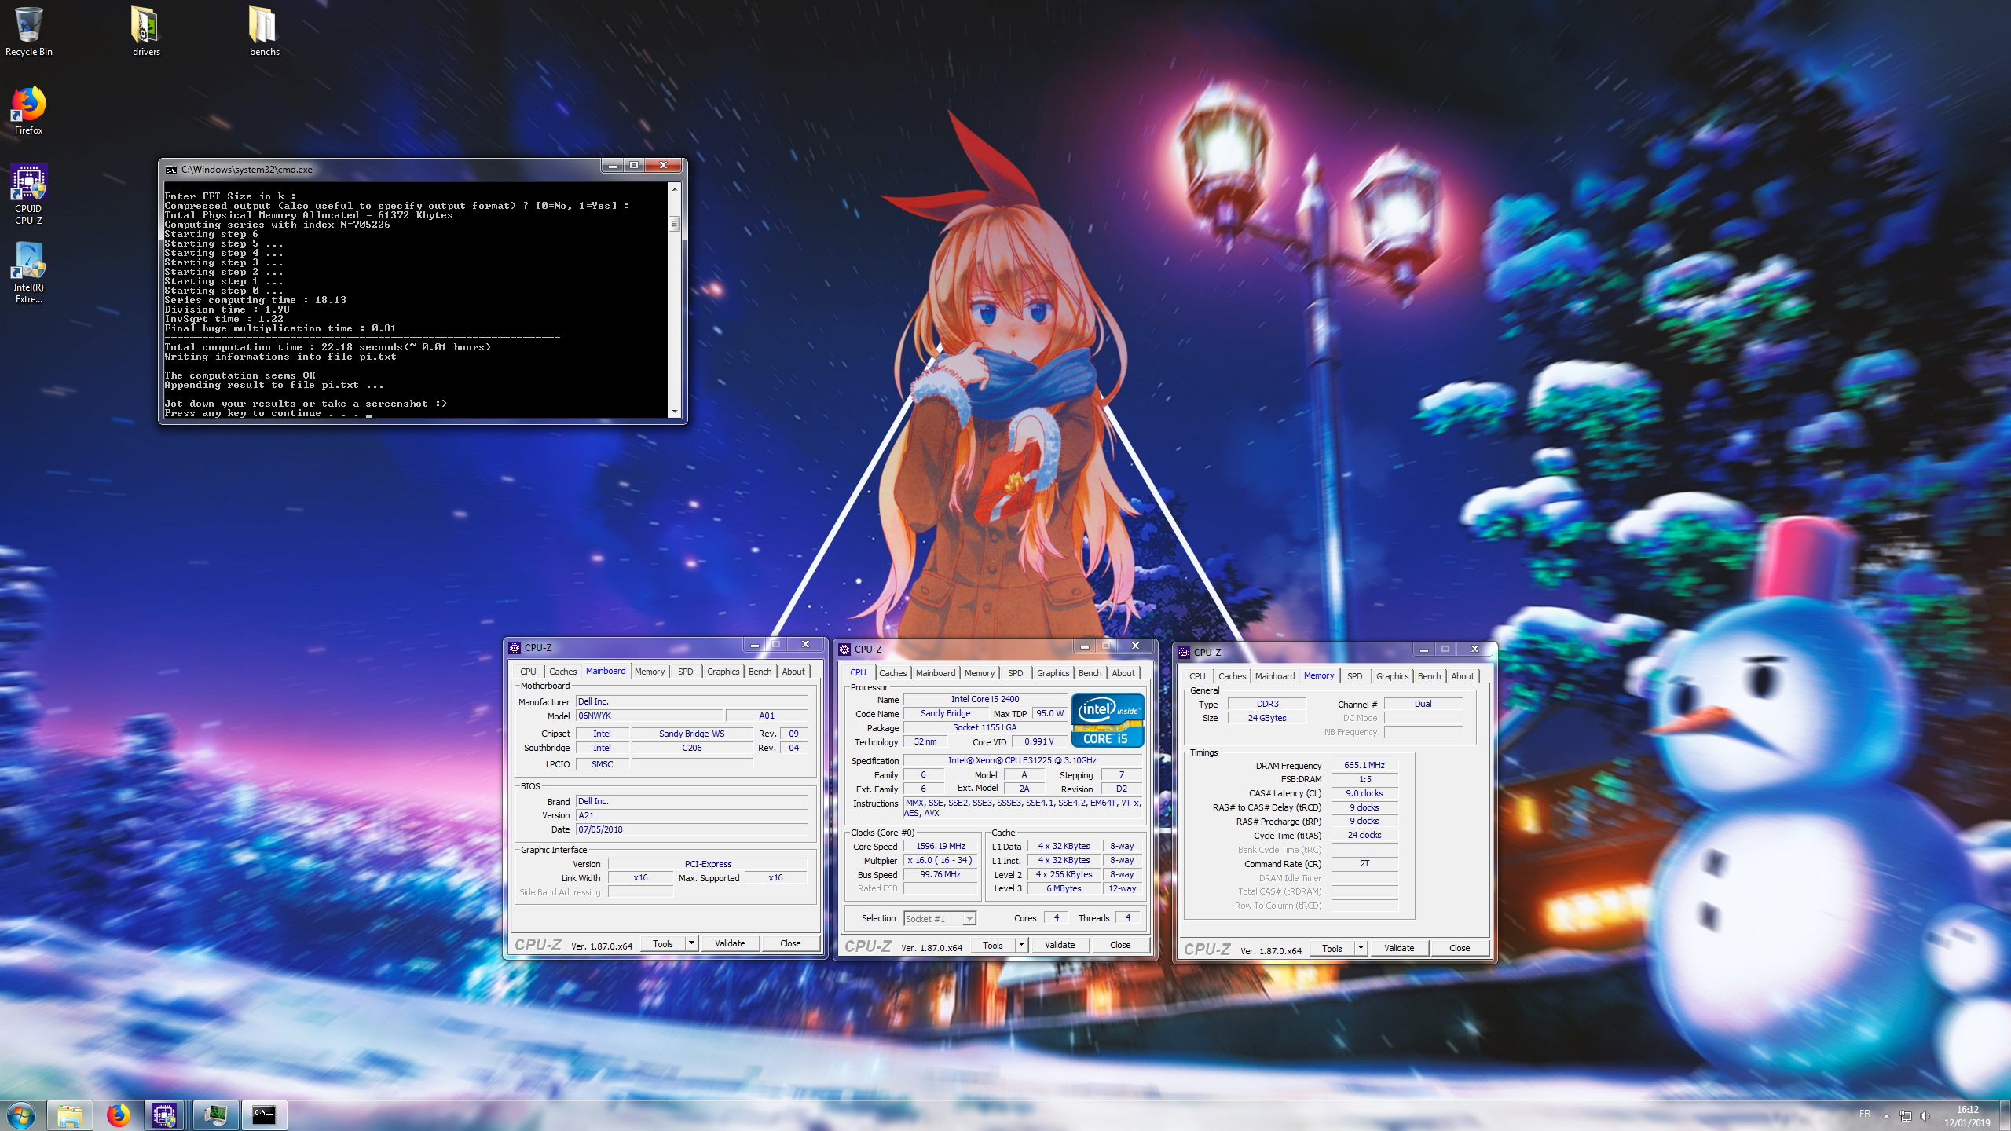The height and width of the screenshot is (1131, 2011).
Task: Open the drivers folder on desktop
Action: 146,31
